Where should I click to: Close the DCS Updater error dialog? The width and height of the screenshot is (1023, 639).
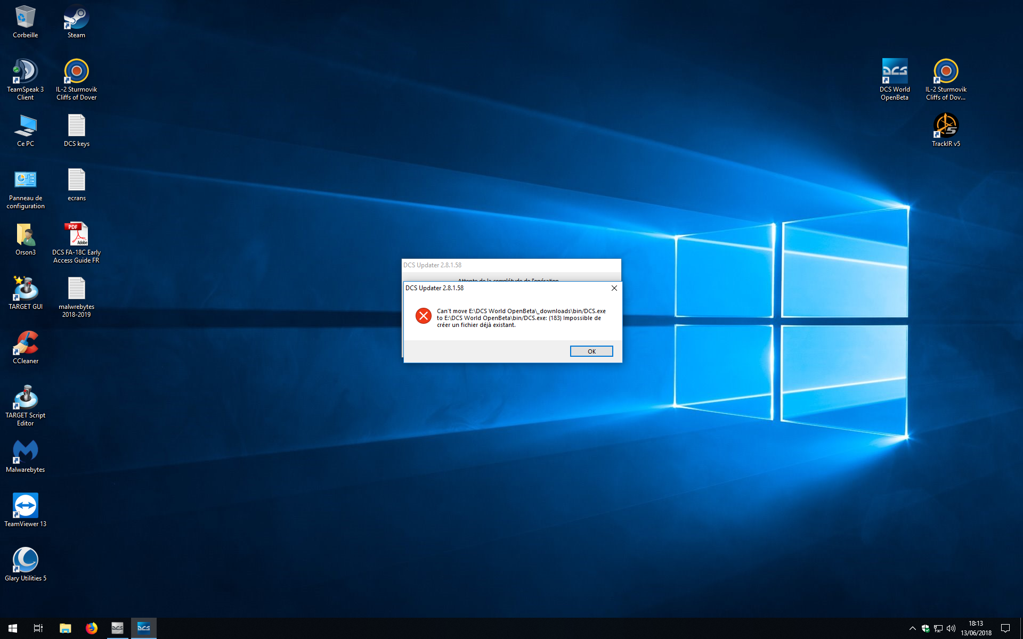point(614,288)
